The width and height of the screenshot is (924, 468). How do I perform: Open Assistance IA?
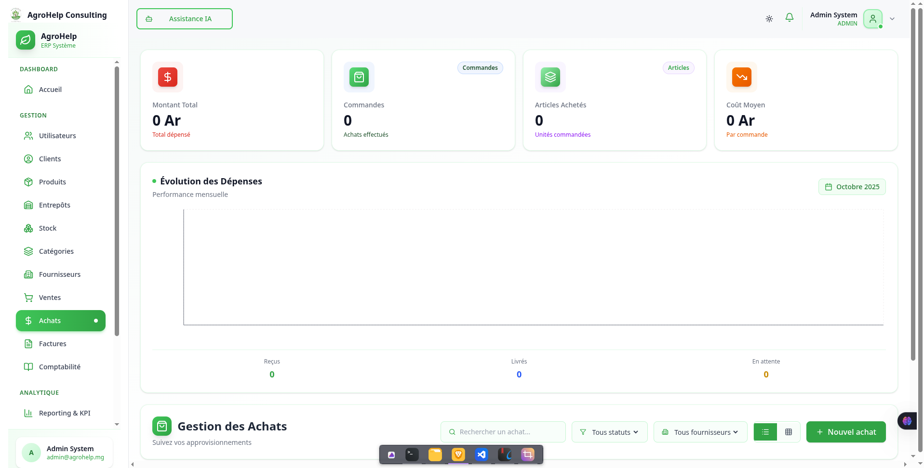point(184,18)
